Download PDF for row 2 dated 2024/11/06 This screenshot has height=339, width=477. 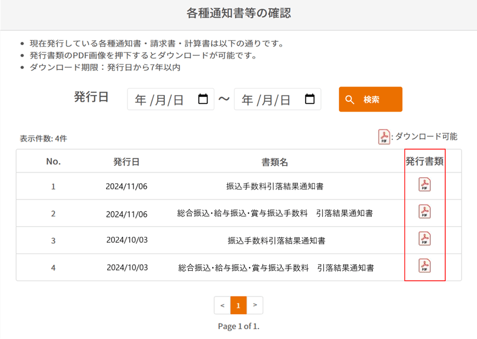424,212
